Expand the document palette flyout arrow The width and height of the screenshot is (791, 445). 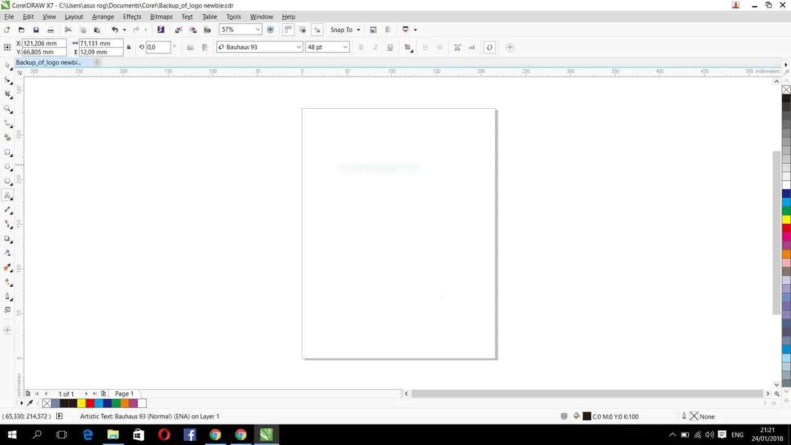point(21,403)
